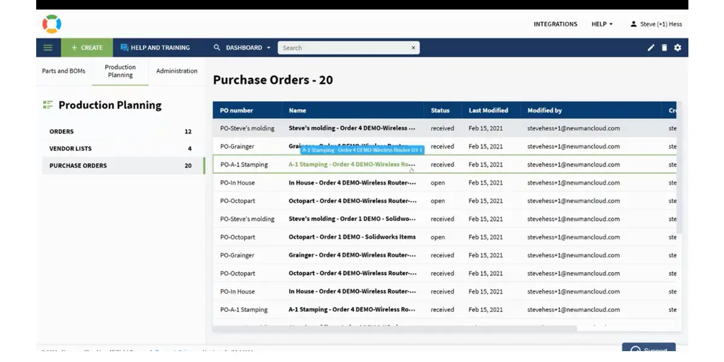Screen dimensions: 724x362
Task: Click the PO-Grainger cell with the tooltip overlapping its row
Action: coord(237,147)
